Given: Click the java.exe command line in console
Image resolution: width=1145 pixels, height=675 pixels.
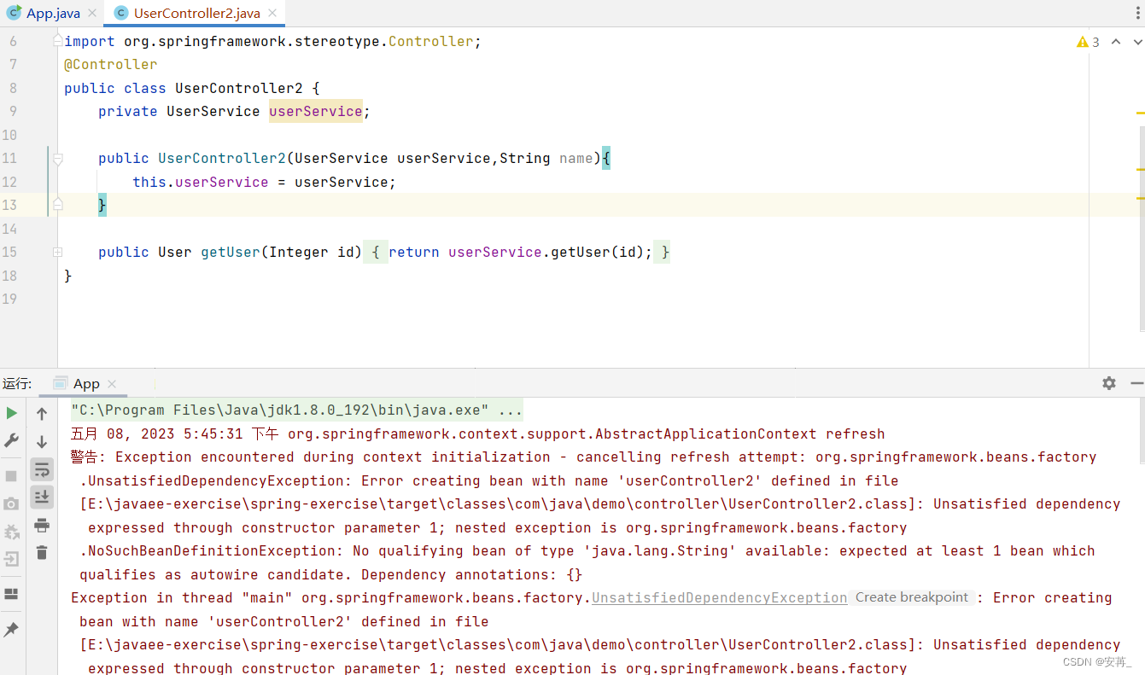Looking at the screenshot, I should [x=296, y=410].
